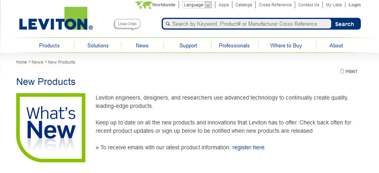Expand the Products navigation menu
The height and width of the screenshot is (173, 379).
point(49,45)
